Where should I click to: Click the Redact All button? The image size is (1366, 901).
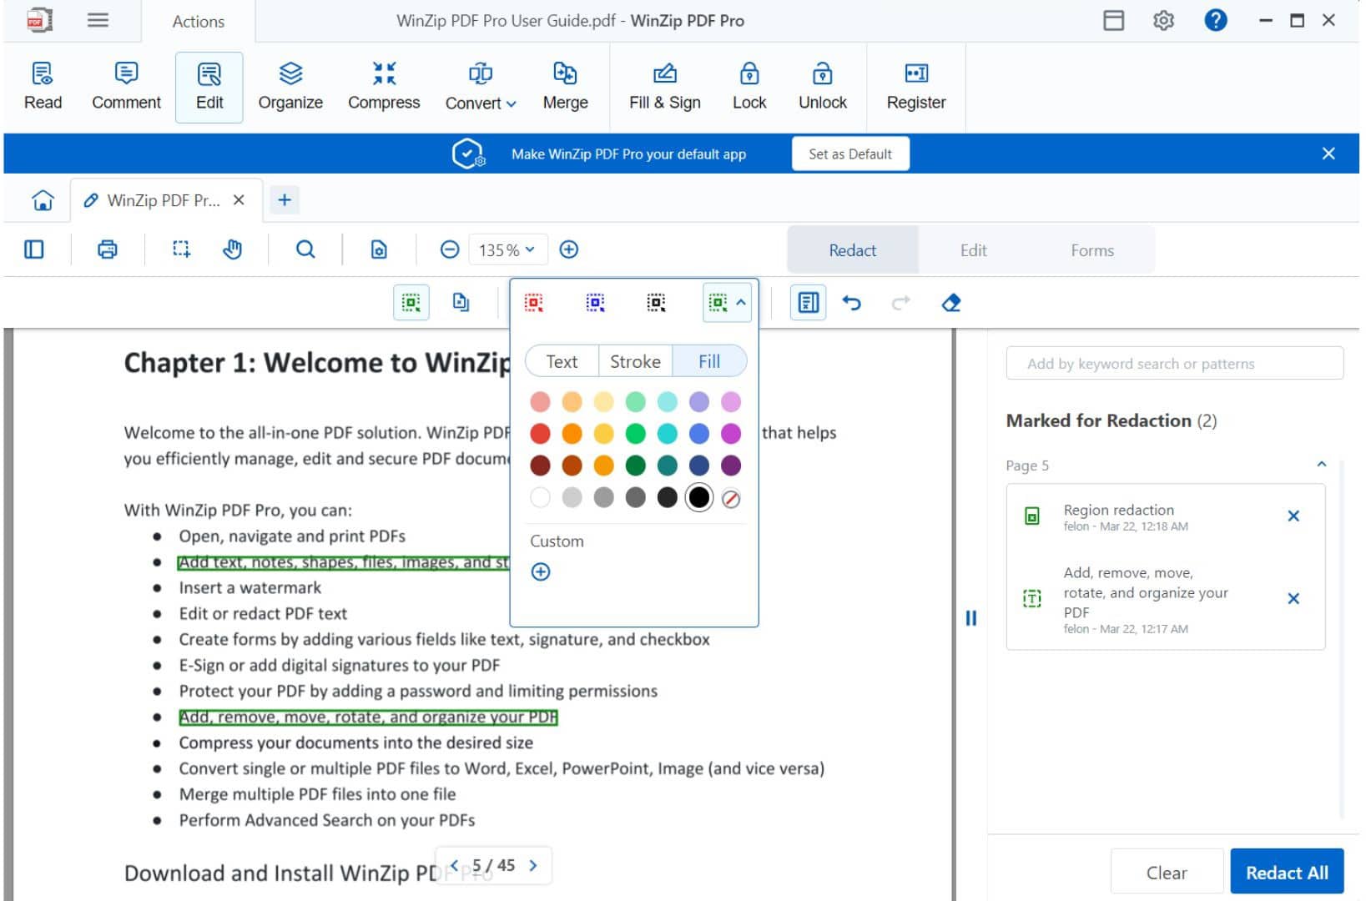(x=1287, y=873)
